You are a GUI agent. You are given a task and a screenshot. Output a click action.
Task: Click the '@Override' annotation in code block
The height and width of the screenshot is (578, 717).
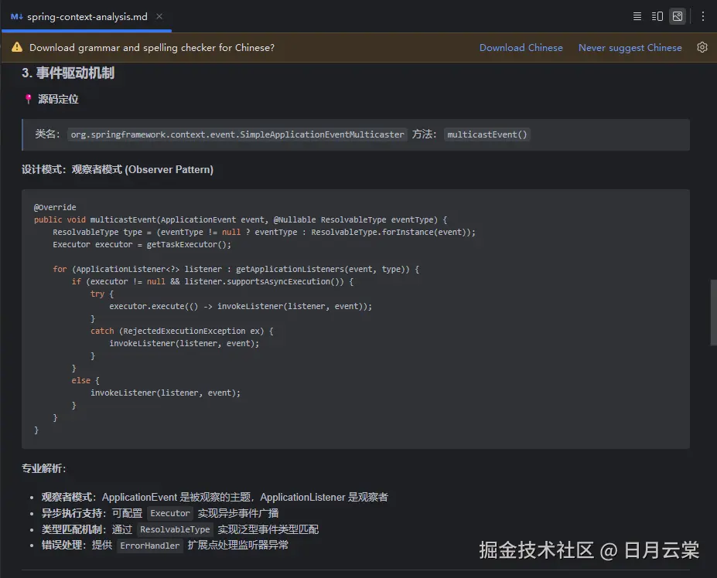click(x=55, y=207)
